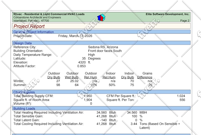The image size is (201, 135).
Task: Select room area value 1,904
Action: pyautogui.click(x=88, y=100)
